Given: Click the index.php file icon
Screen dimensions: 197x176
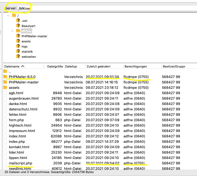Looking at the screenshot, I should point(5,142).
